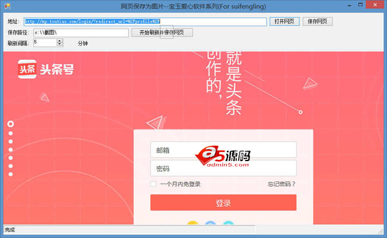Click the 保存网页 button
Viewport: 387px width, 238px height.
click(x=317, y=21)
